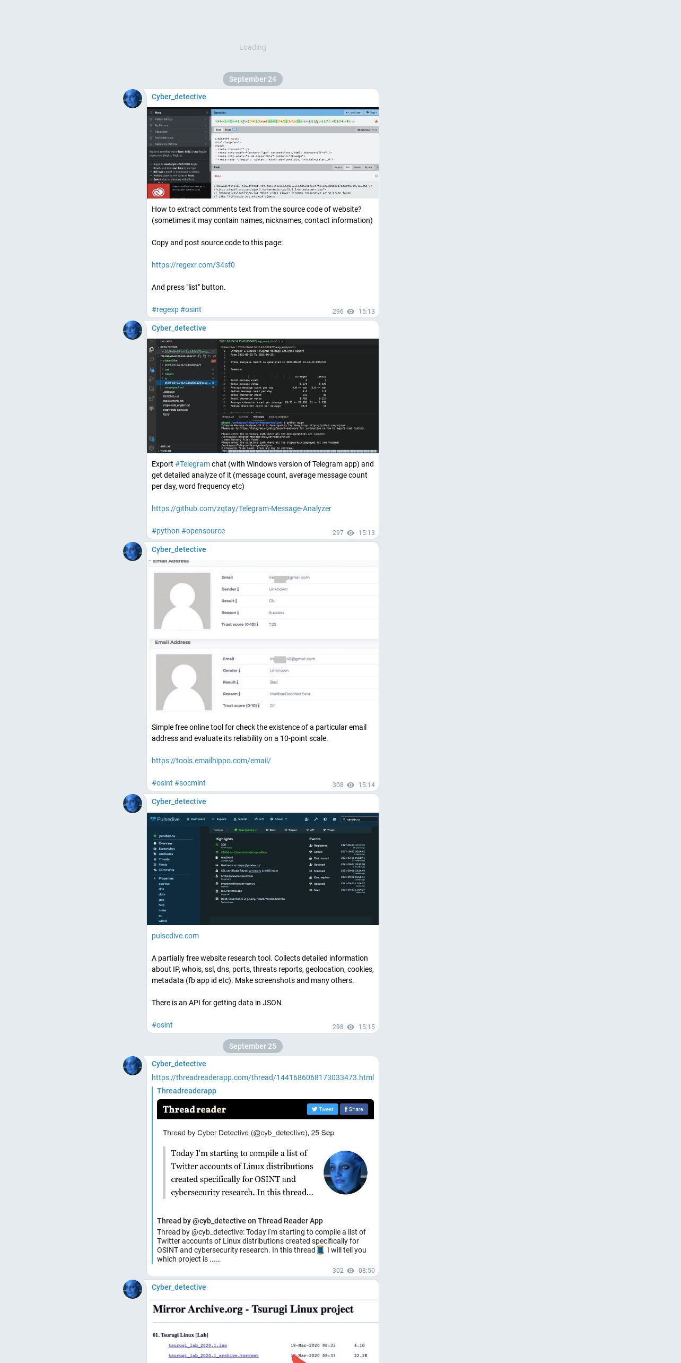The image size is (681, 1363).
Task: Click Cyber_detective avatar beside regexr post
Action: point(133,99)
